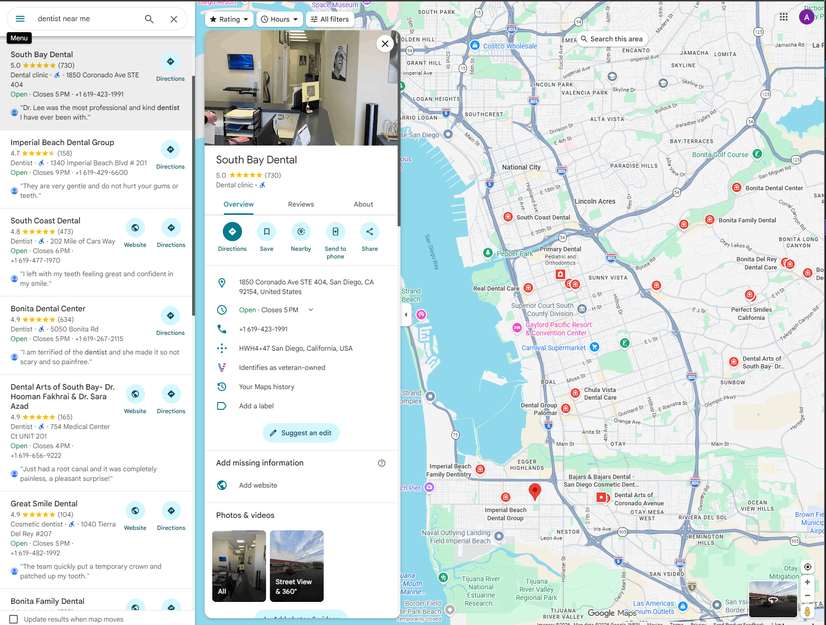This screenshot has height=625, width=826.
Task: Clear the search with the X icon
Action: pyautogui.click(x=174, y=19)
